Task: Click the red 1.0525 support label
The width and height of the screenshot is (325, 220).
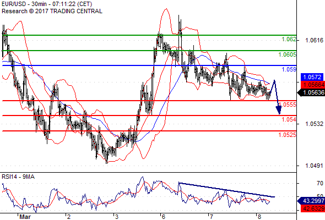Action: pos(288,135)
